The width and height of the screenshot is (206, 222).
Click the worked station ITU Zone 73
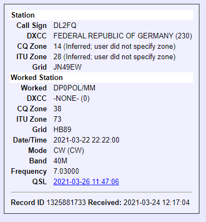pyautogui.click(x=58, y=119)
